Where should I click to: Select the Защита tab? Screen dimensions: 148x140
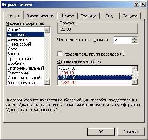[130, 16]
